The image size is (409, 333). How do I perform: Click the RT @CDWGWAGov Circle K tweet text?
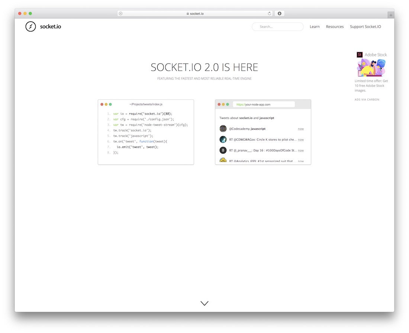(x=263, y=140)
